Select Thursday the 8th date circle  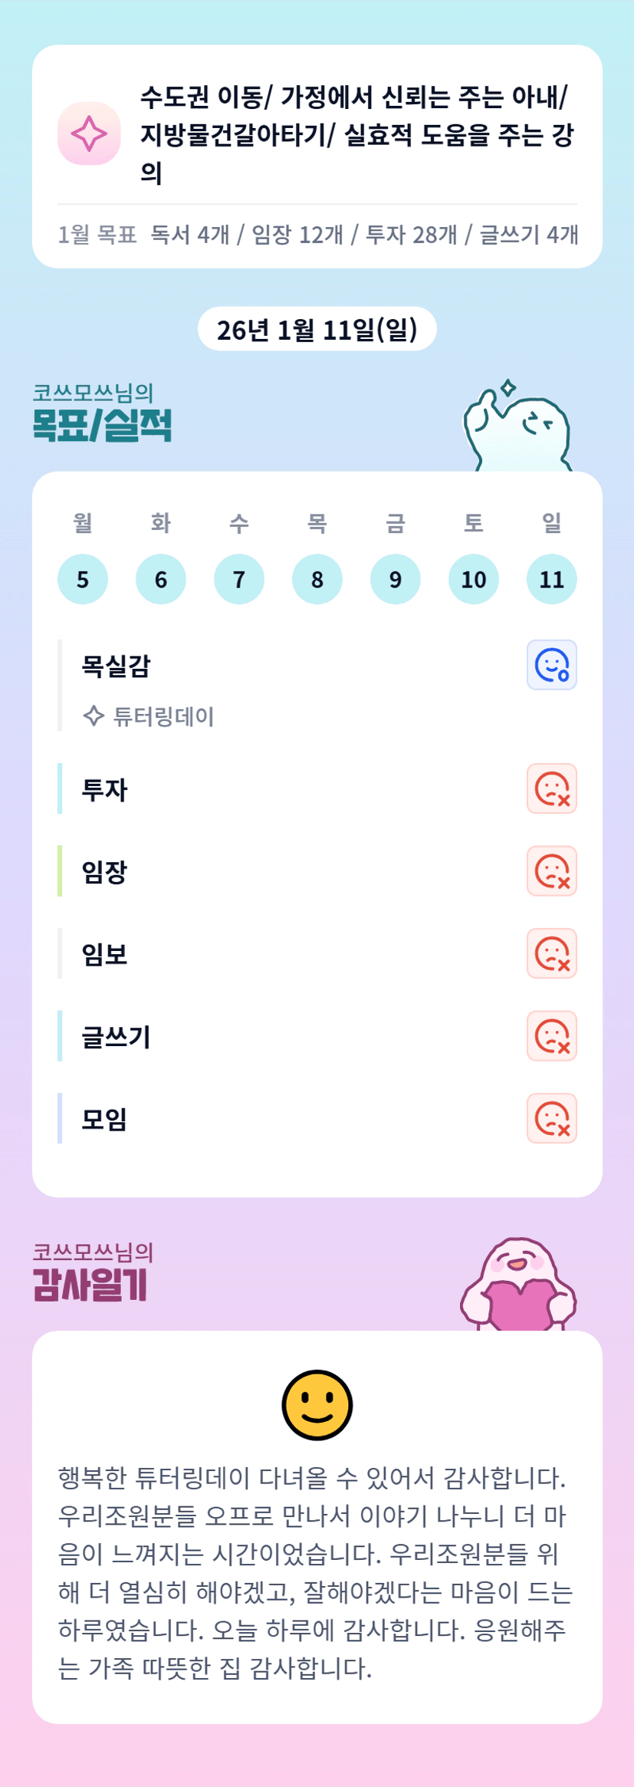pos(317,579)
